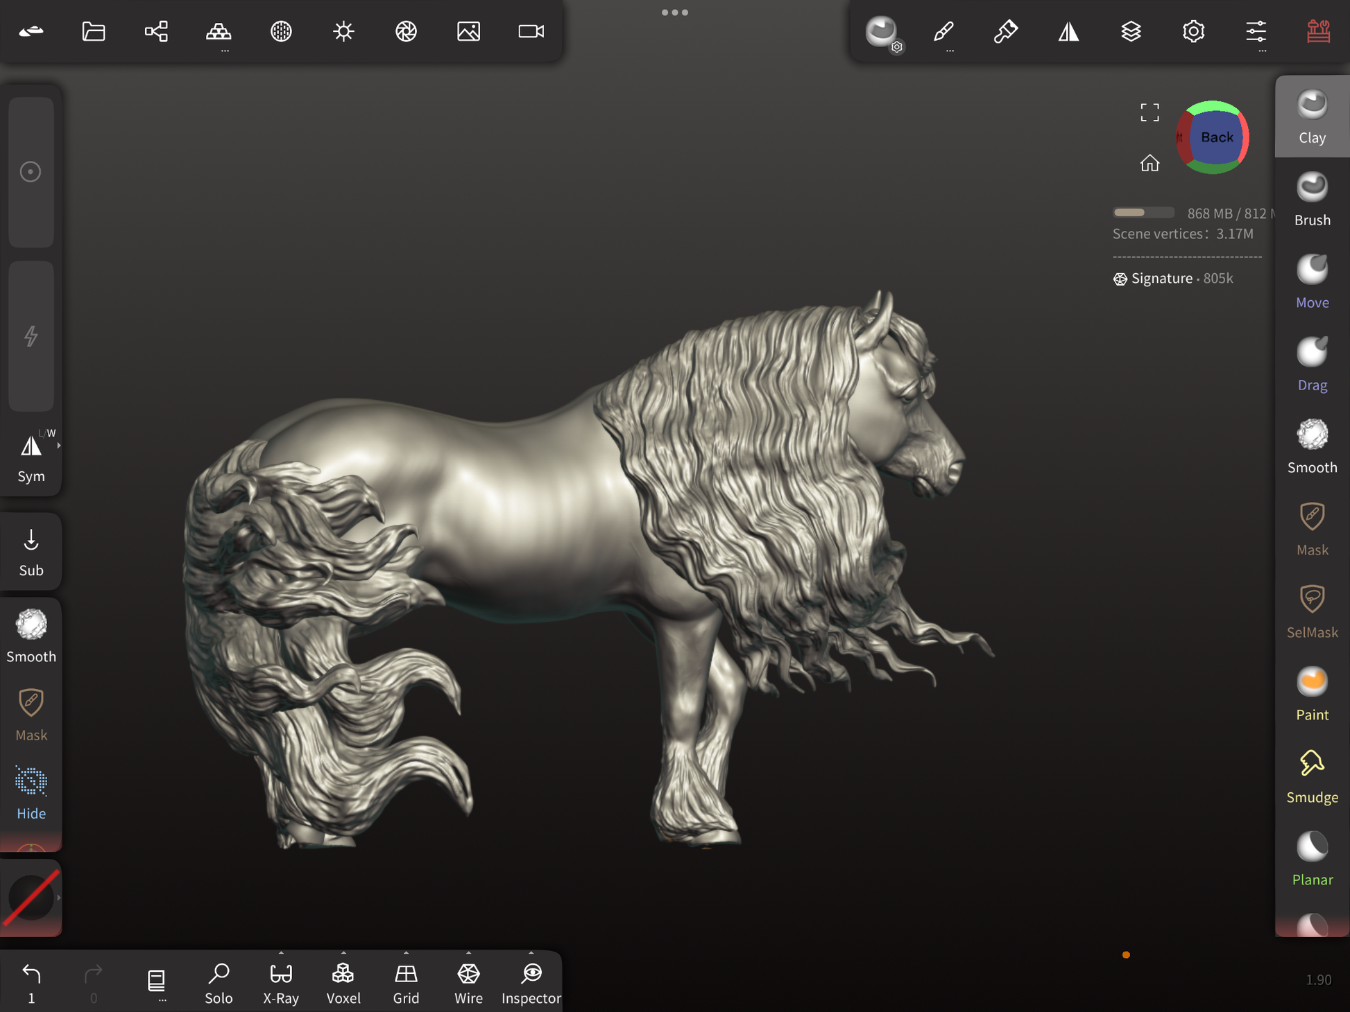
Task: Toggle Wire wireframe display
Action: point(468,982)
